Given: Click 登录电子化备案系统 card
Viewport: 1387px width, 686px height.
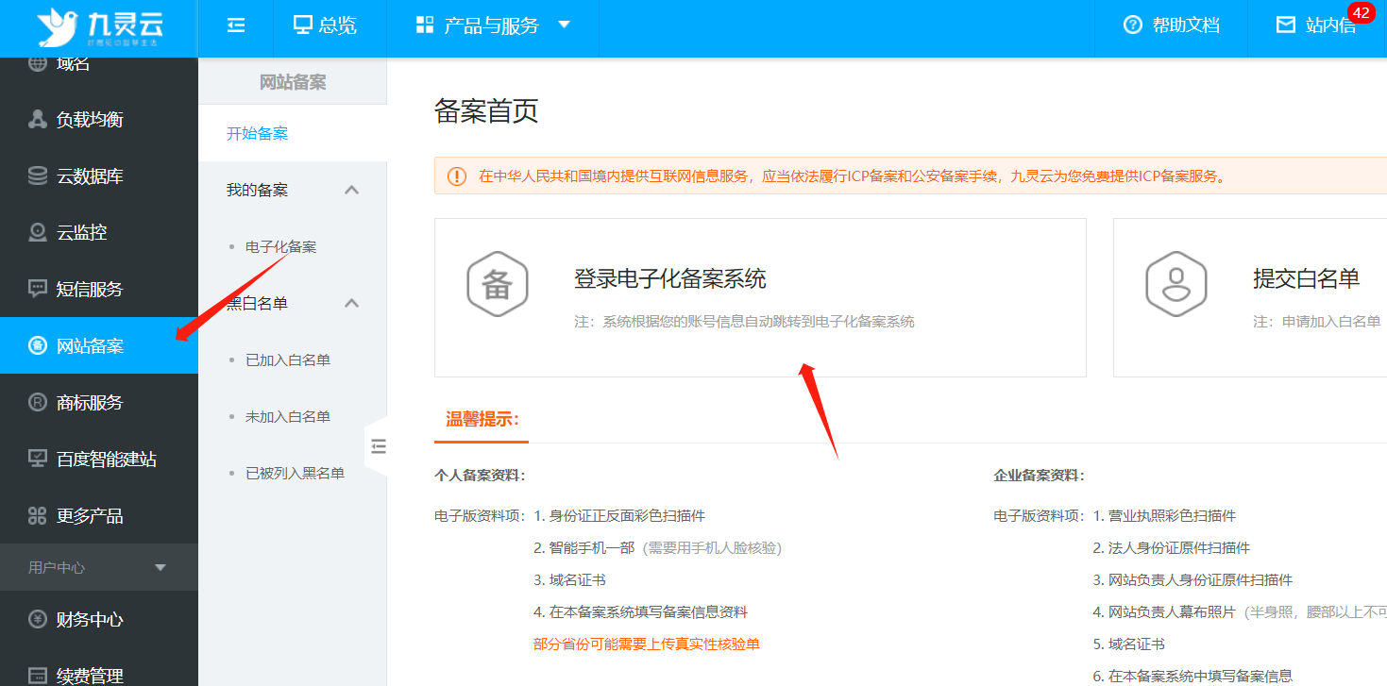Looking at the screenshot, I should coord(760,298).
